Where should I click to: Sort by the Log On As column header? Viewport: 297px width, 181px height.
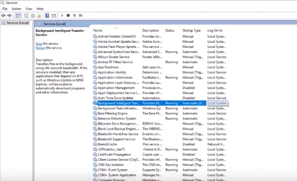pos(217,30)
